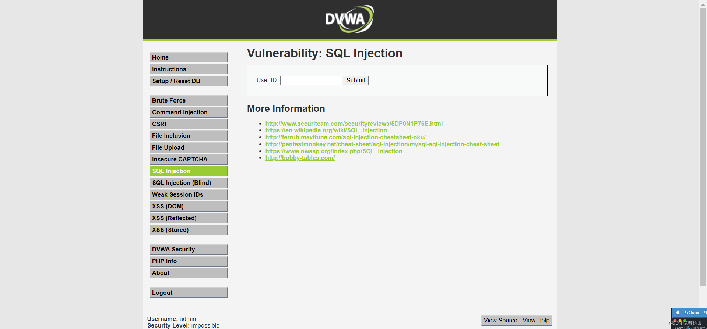707x329 pixels.
Task: Go to Insecure CAPTCHA
Action: click(189, 159)
